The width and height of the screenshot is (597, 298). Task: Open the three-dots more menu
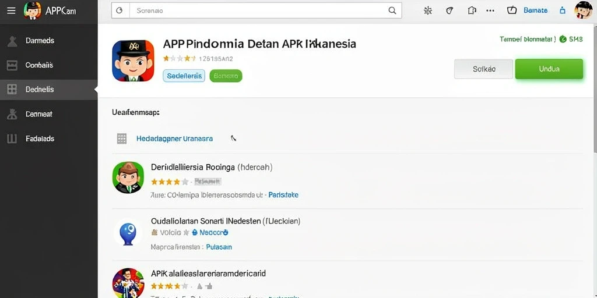(x=490, y=10)
